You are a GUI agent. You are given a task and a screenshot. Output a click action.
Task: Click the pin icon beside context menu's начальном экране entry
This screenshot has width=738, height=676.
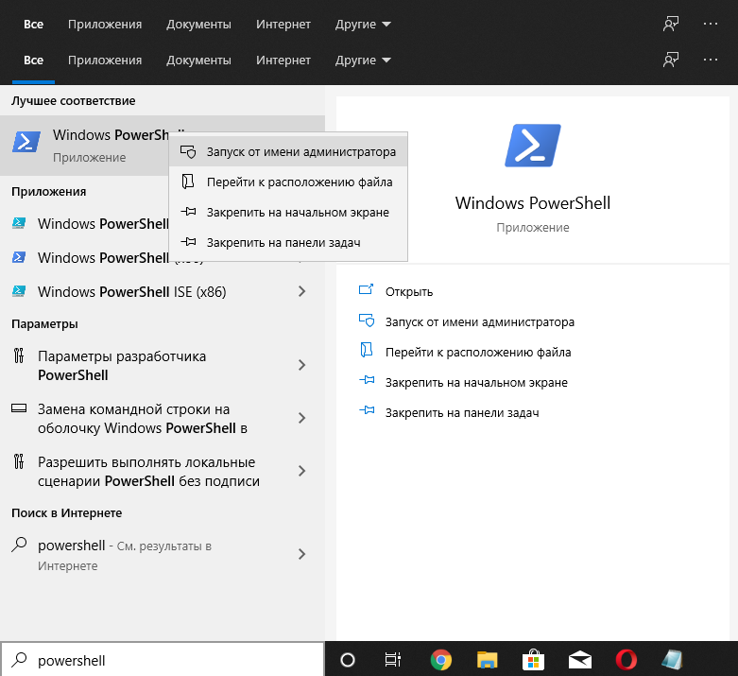(188, 212)
